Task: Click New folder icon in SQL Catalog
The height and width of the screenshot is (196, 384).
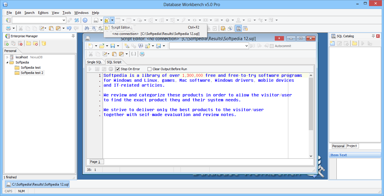Action: point(354,43)
